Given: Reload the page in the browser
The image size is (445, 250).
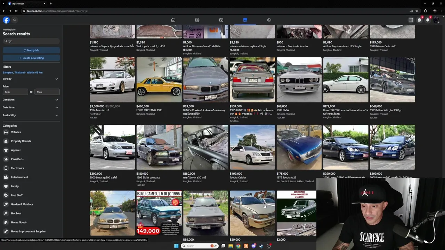Looking at the screenshot, I should pos(16,11).
